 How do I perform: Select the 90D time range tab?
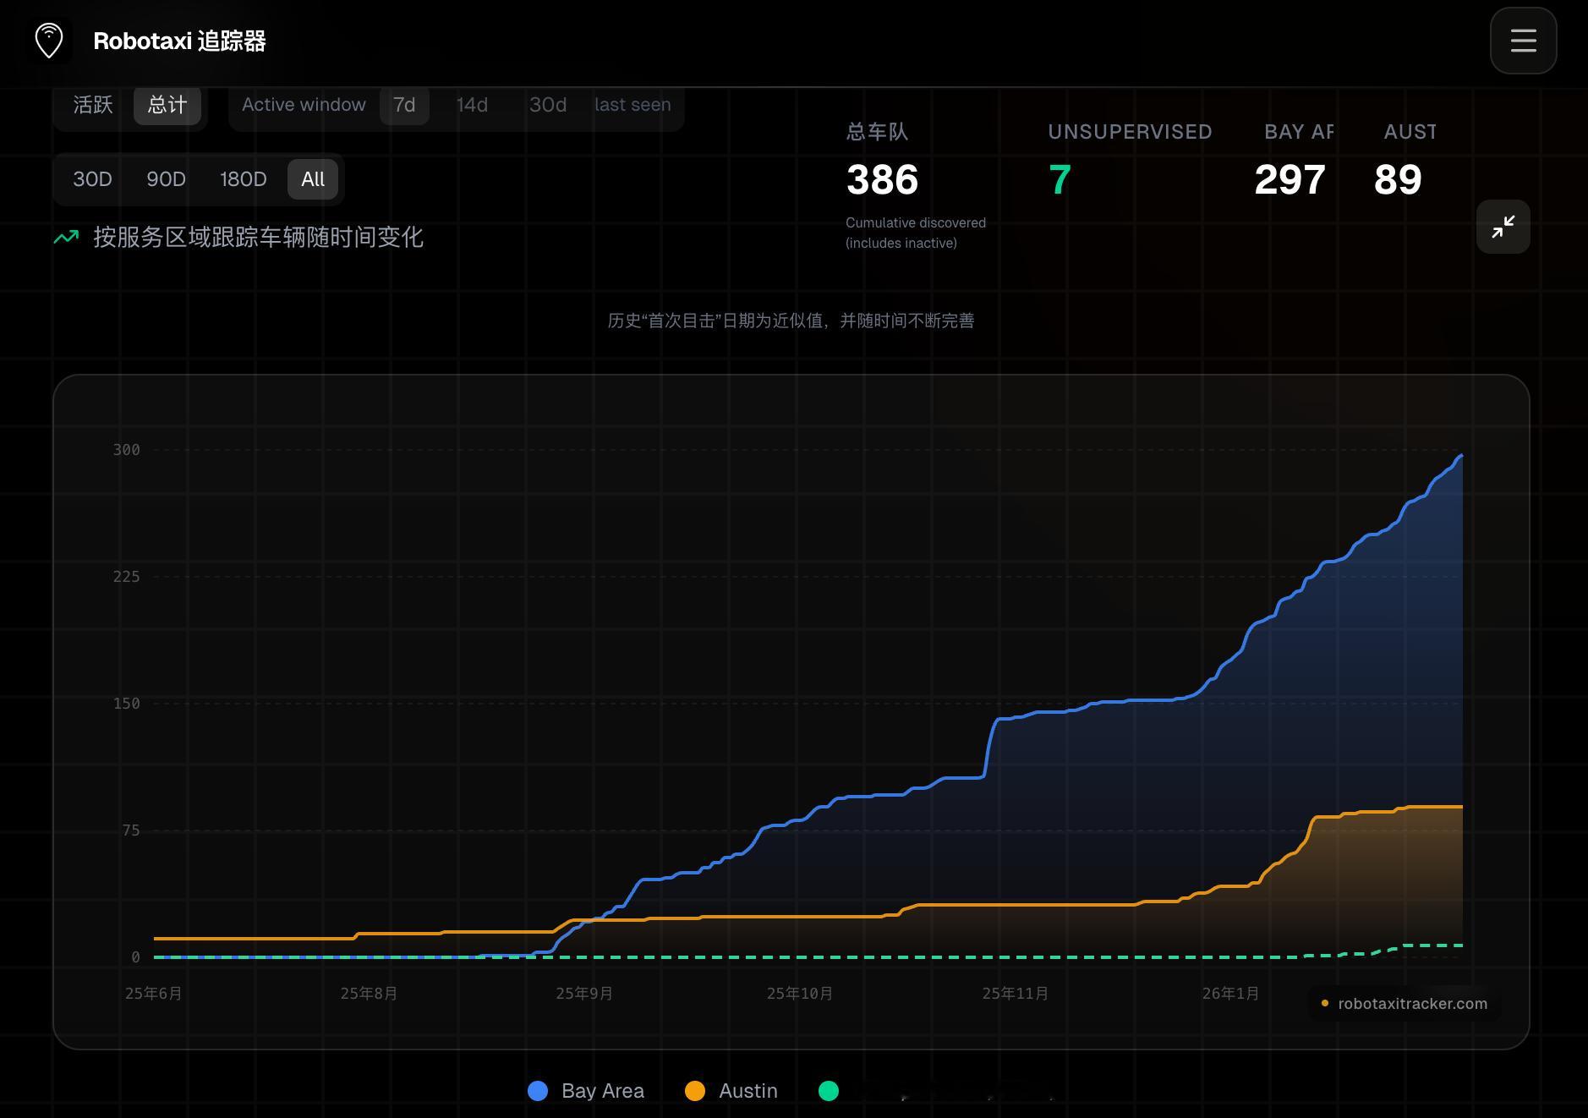click(x=166, y=179)
